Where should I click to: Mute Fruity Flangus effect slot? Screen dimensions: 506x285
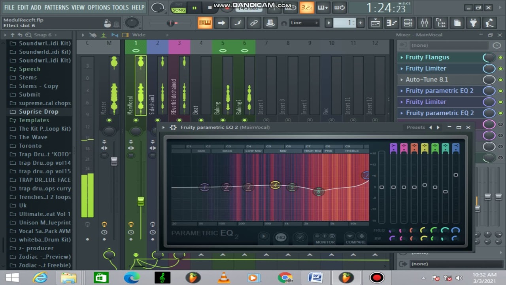tap(500, 57)
